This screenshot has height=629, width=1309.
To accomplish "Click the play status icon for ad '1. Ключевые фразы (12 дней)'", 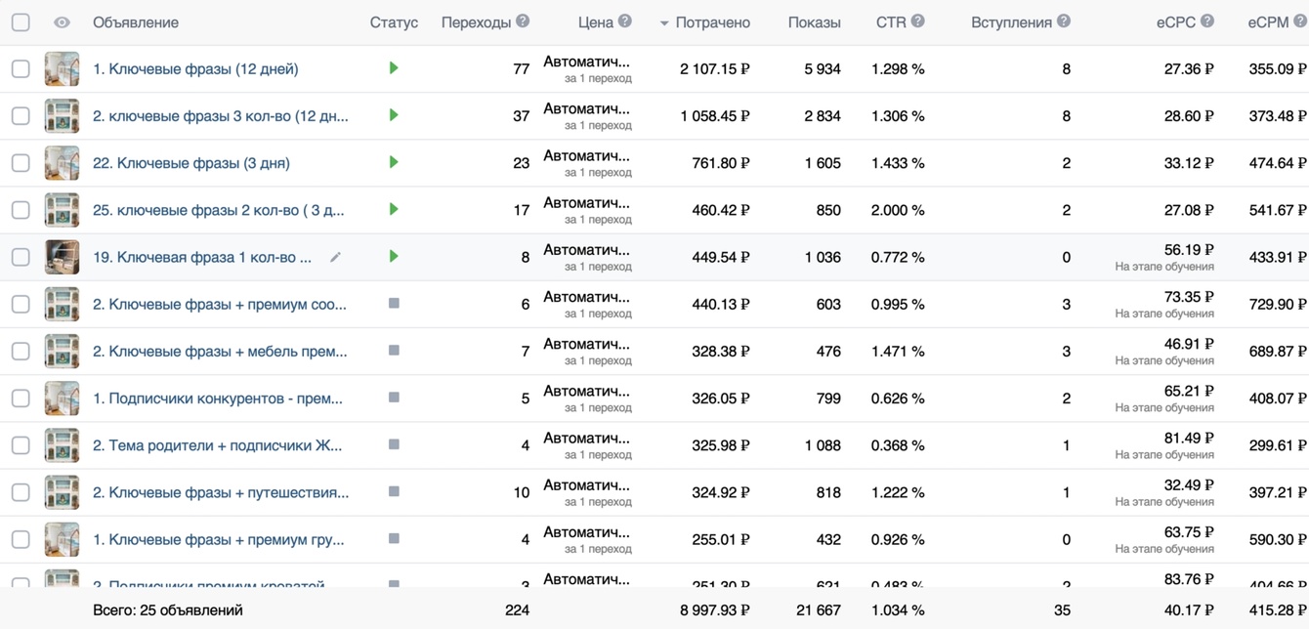I will (x=394, y=68).
